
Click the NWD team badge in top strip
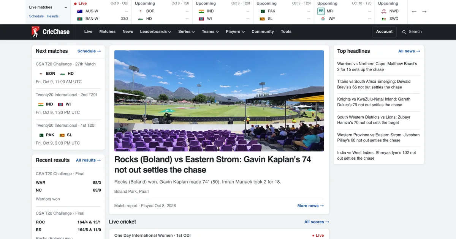click(384, 11)
